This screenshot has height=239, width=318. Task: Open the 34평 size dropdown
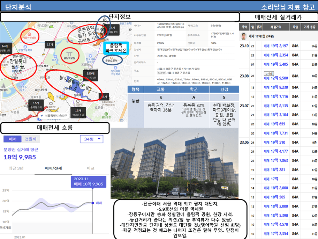pyautogui.click(x=91, y=139)
